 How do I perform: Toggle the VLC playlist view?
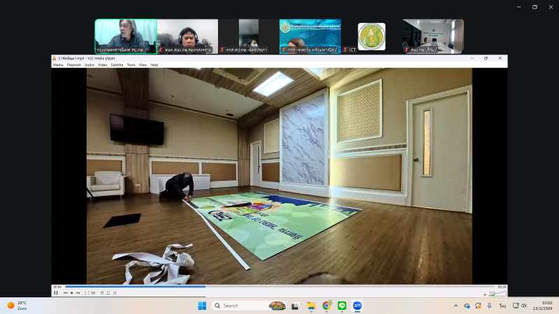102,292
